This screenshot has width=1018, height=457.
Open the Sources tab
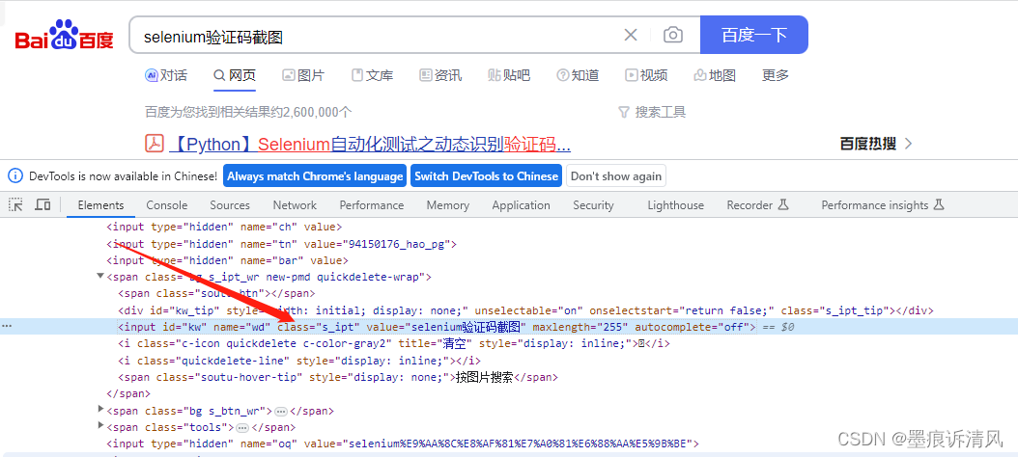point(230,204)
